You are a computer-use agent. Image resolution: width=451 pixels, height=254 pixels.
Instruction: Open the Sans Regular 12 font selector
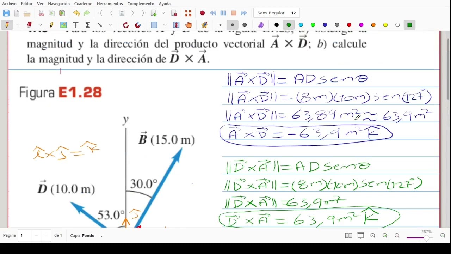click(x=277, y=13)
